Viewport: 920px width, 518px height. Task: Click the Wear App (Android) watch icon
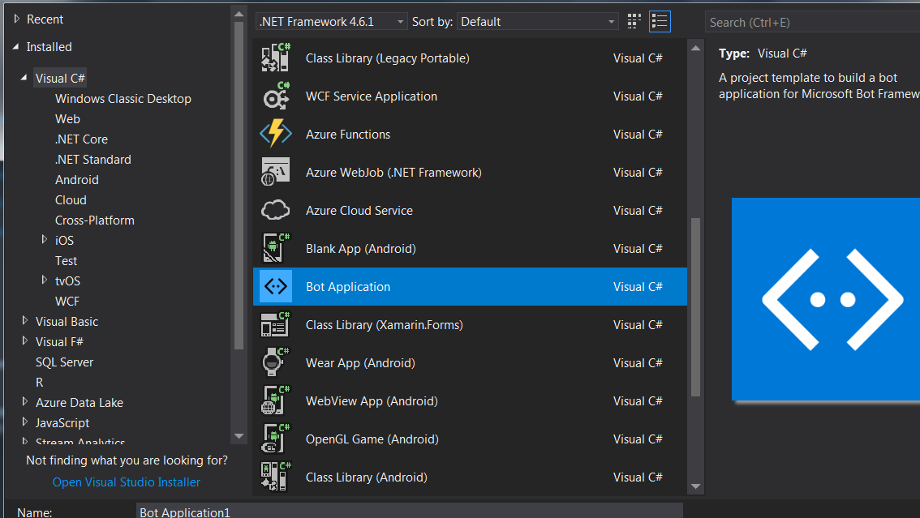pyautogui.click(x=275, y=362)
